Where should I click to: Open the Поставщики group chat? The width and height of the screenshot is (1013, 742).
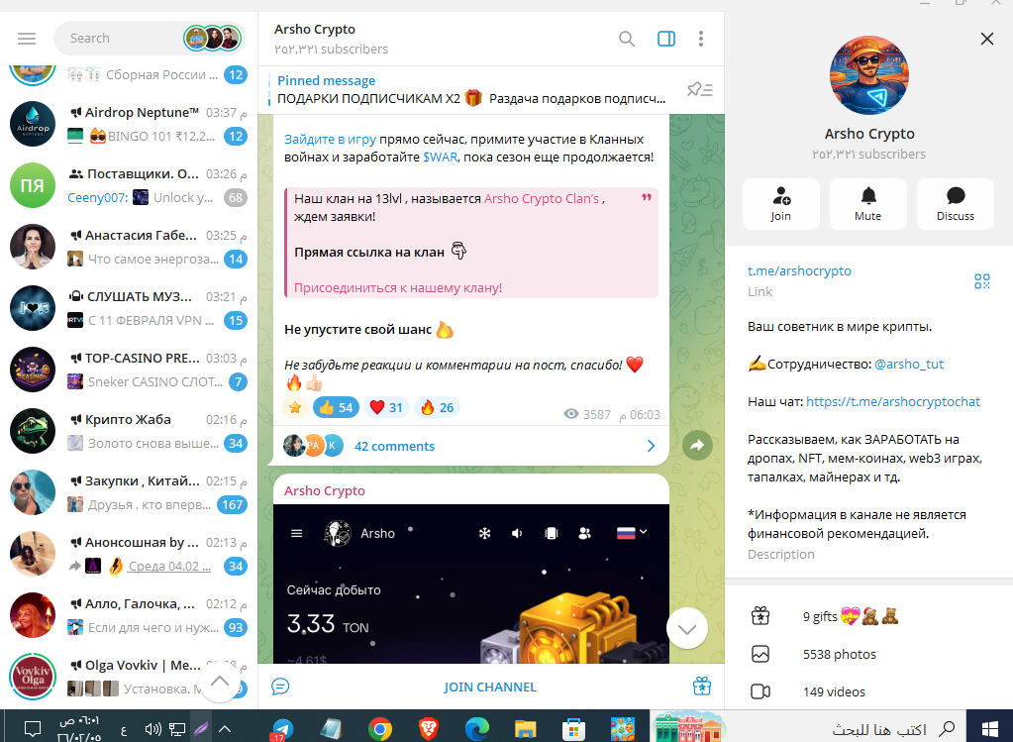click(x=129, y=185)
